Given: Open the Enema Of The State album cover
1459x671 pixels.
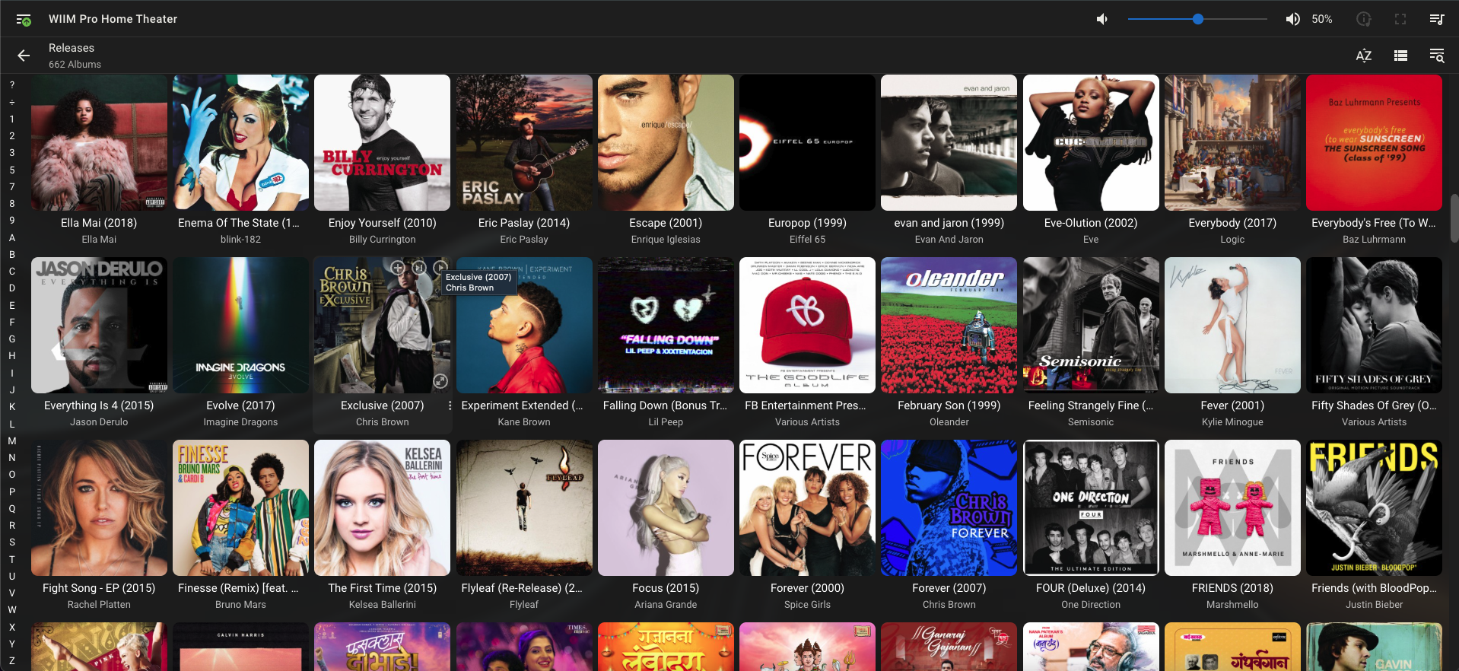Looking at the screenshot, I should point(240,142).
